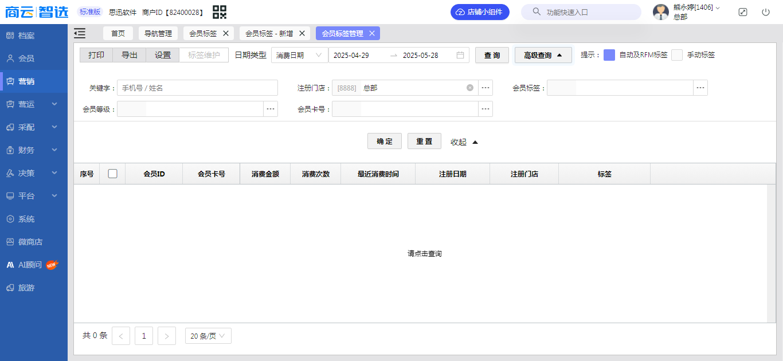This screenshot has height=361, width=783.
Task: Click the search magnifier in 功能快速入口
Action: (537, 12)
